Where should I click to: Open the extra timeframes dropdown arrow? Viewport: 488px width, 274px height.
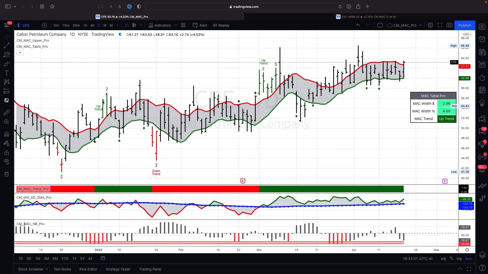tap(117, 25)
